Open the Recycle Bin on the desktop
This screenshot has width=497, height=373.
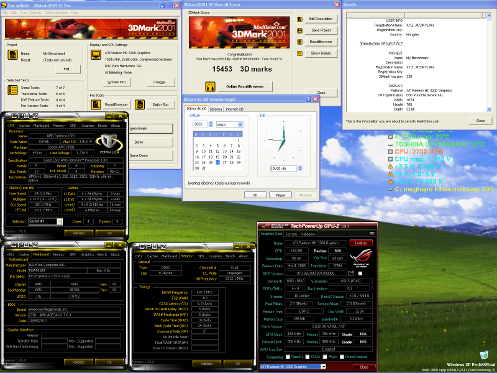[x=484, y=356]
